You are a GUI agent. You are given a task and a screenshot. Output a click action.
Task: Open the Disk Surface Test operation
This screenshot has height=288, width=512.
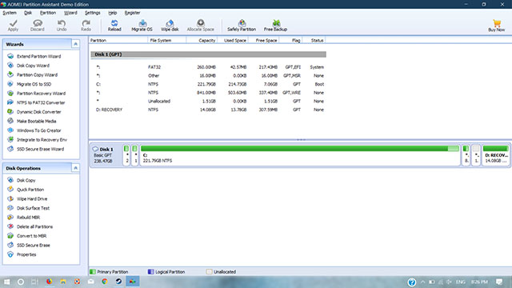click(33, 208)
